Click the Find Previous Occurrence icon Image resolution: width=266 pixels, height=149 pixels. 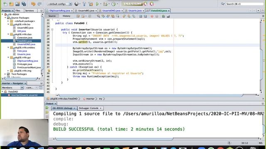[x=103, y=16]
